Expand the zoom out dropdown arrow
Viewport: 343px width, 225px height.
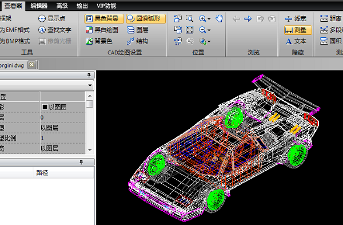click(x=209, y=30)
